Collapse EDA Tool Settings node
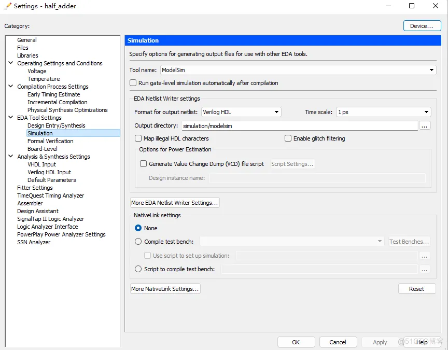448x350 pixels. pos(11,117)
